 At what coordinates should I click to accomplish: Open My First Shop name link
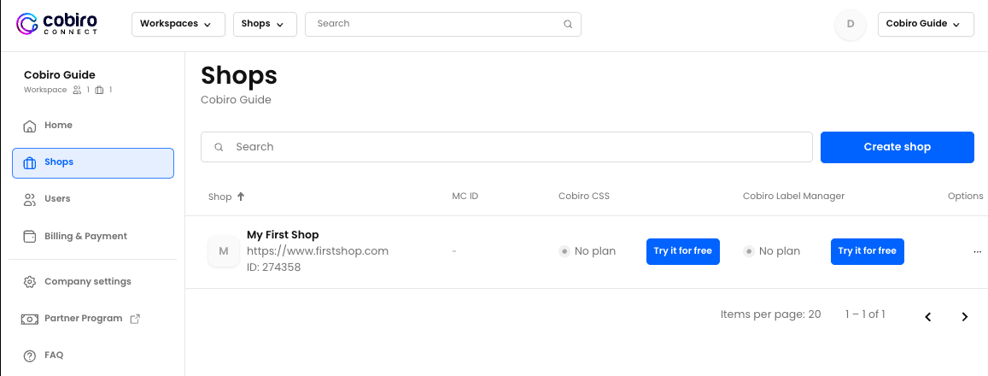[x=283, y=235]
